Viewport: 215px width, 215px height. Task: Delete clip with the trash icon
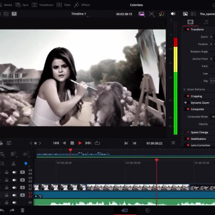(23, 210)
